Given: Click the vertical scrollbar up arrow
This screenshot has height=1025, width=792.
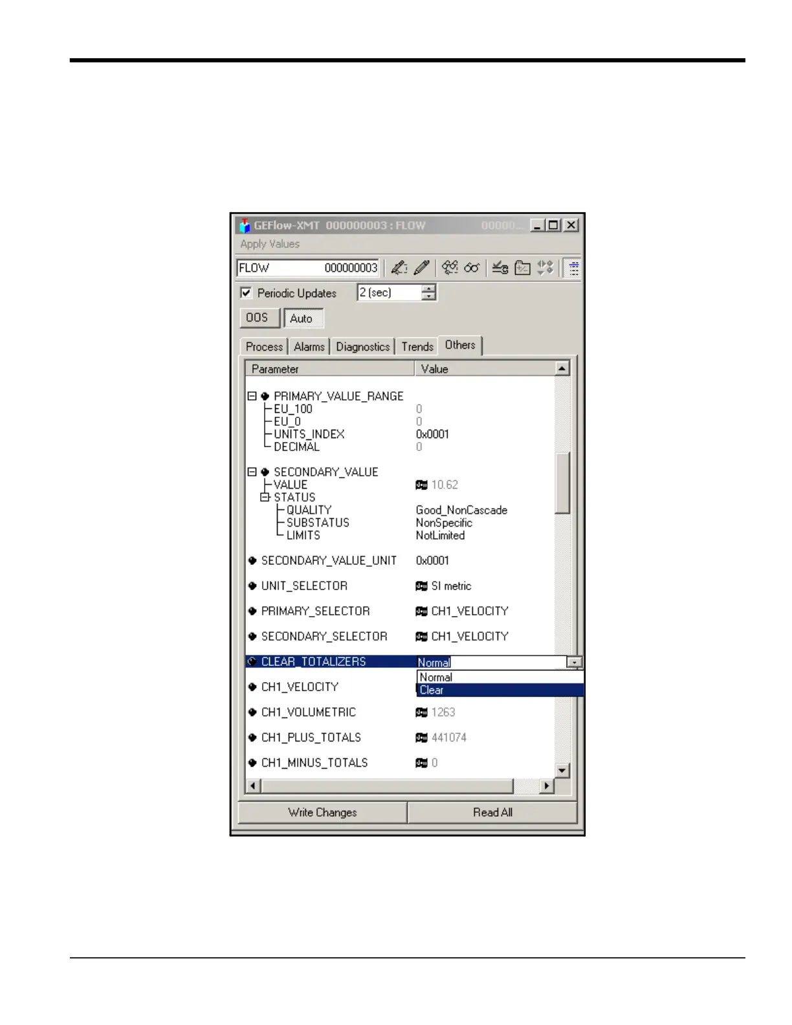Looking at the screenshot, I should coord(562,369).
